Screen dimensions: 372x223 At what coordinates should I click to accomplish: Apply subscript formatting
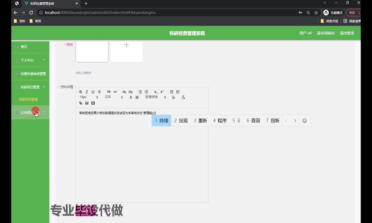(x=156, y=92)
